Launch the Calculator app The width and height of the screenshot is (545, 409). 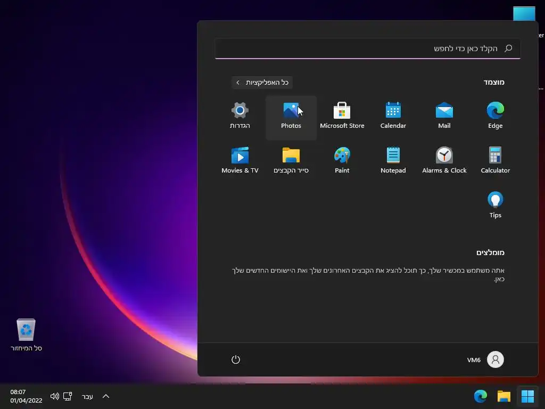[x=496, y=161]
